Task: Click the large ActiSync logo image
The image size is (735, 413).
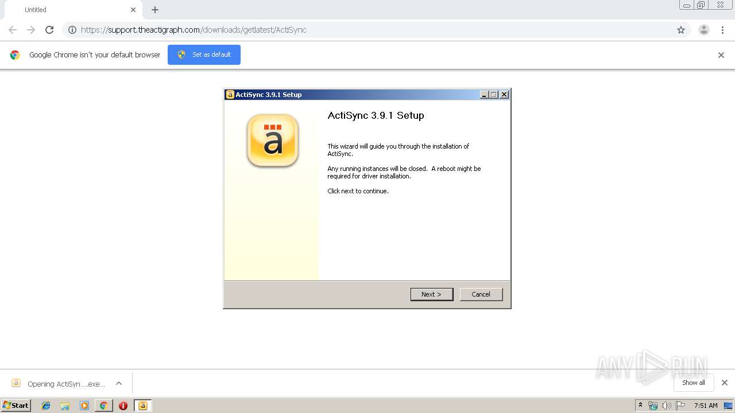Action: pos(273,141)
